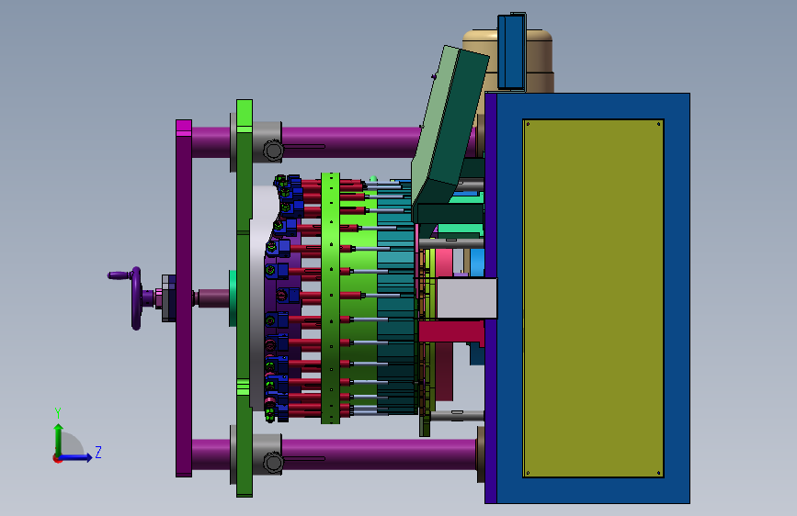Select the bottom-left screw of the olive panel
Image resolution: width=797 pixels, height=516 pixels.
(528, 473)
